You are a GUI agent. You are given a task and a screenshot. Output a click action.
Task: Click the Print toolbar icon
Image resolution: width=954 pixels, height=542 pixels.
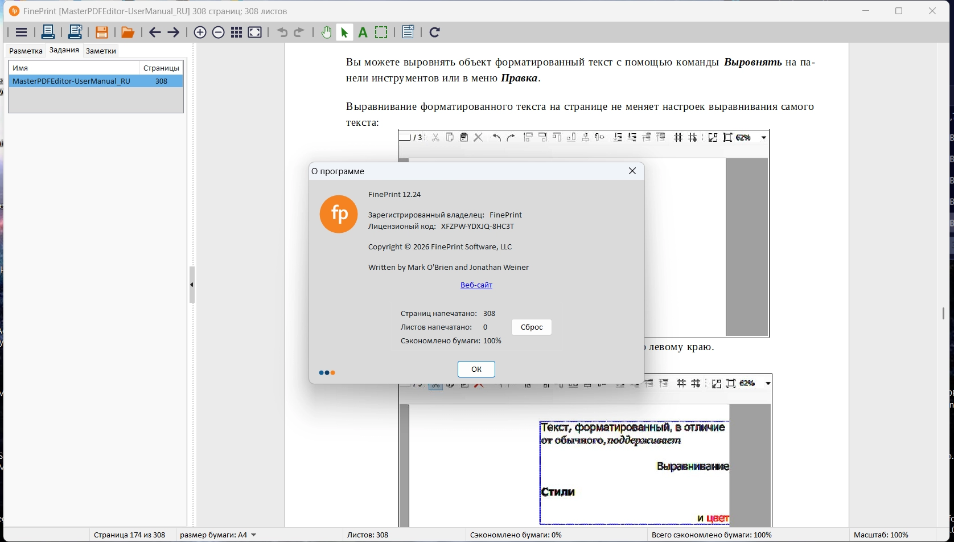pyautogui.click(x=48, y=32)
